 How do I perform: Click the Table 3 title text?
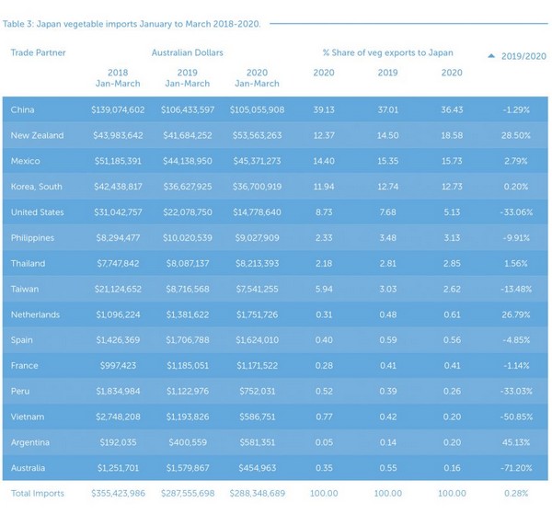[132, 23]
